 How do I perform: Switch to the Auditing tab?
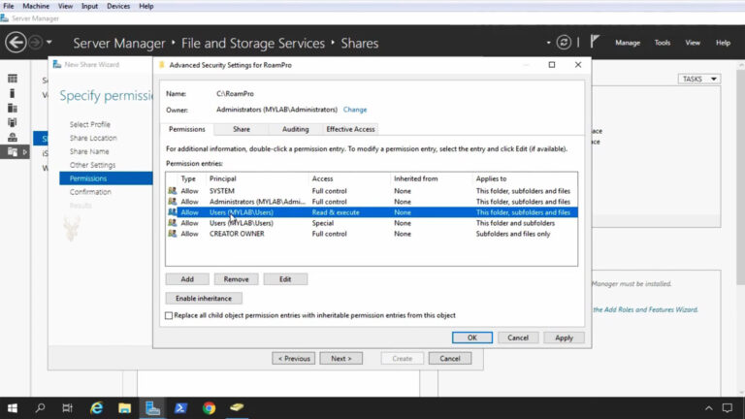tap(295, 129)
